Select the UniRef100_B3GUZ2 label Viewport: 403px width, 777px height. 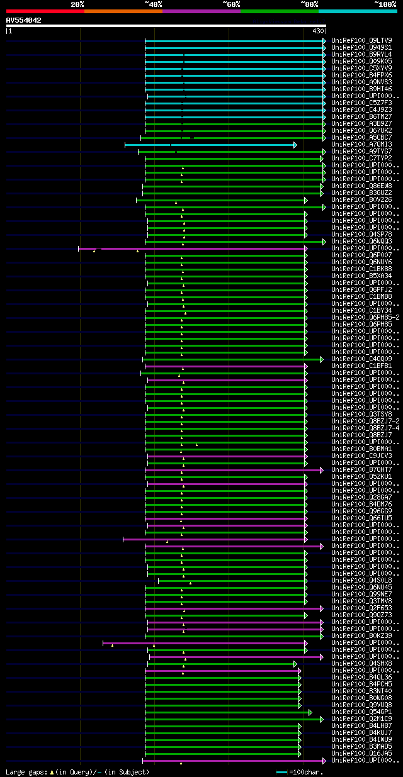pos(361,193)
